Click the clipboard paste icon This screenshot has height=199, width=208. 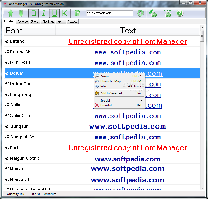pyautogui.click(x=77, y=13)
